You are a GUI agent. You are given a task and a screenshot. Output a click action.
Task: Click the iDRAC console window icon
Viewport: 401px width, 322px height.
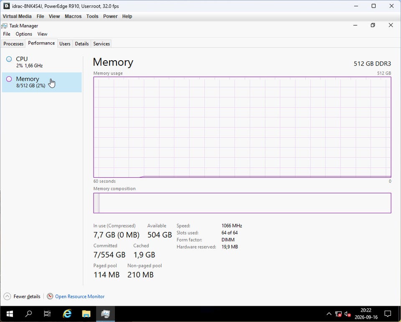point(6,6)
